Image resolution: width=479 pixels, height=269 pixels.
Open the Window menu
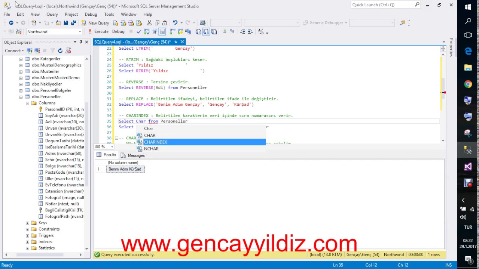coord(128,14)
